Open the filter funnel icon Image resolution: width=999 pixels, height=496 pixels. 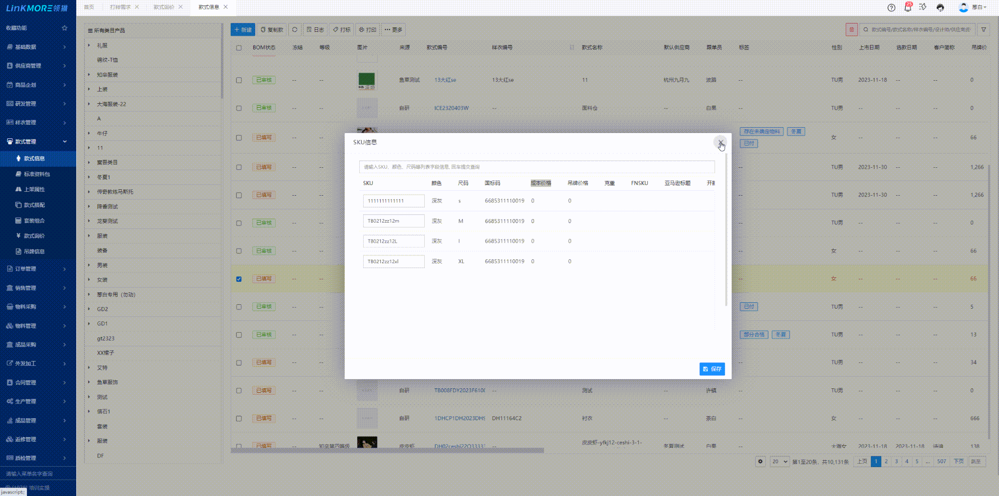pos(984,30)
